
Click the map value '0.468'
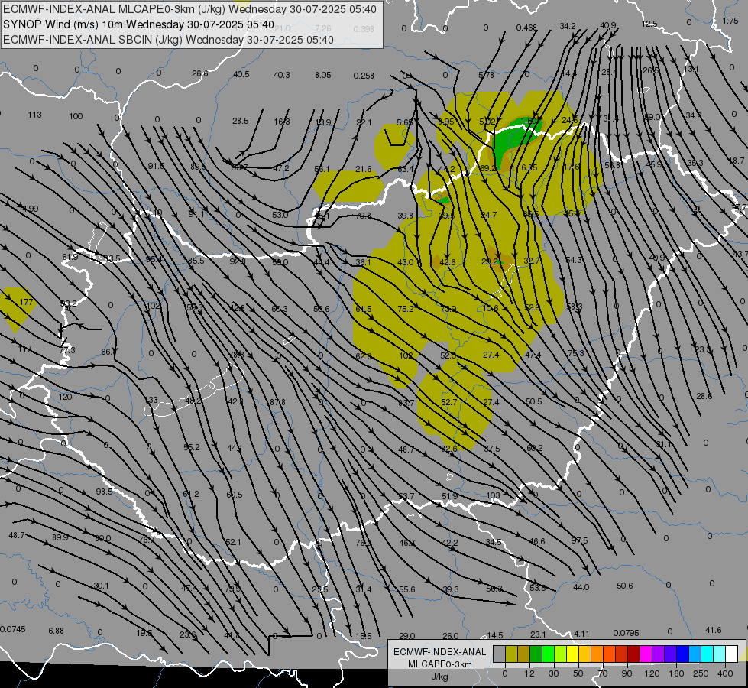[526, 28]
